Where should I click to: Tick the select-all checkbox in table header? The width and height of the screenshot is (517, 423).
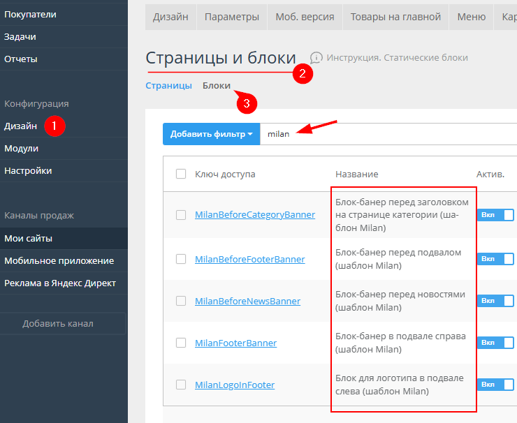(181, 174)
